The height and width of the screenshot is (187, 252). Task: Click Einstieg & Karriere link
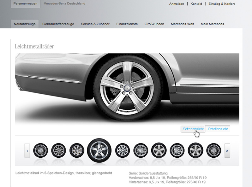(x=222, y=4)
